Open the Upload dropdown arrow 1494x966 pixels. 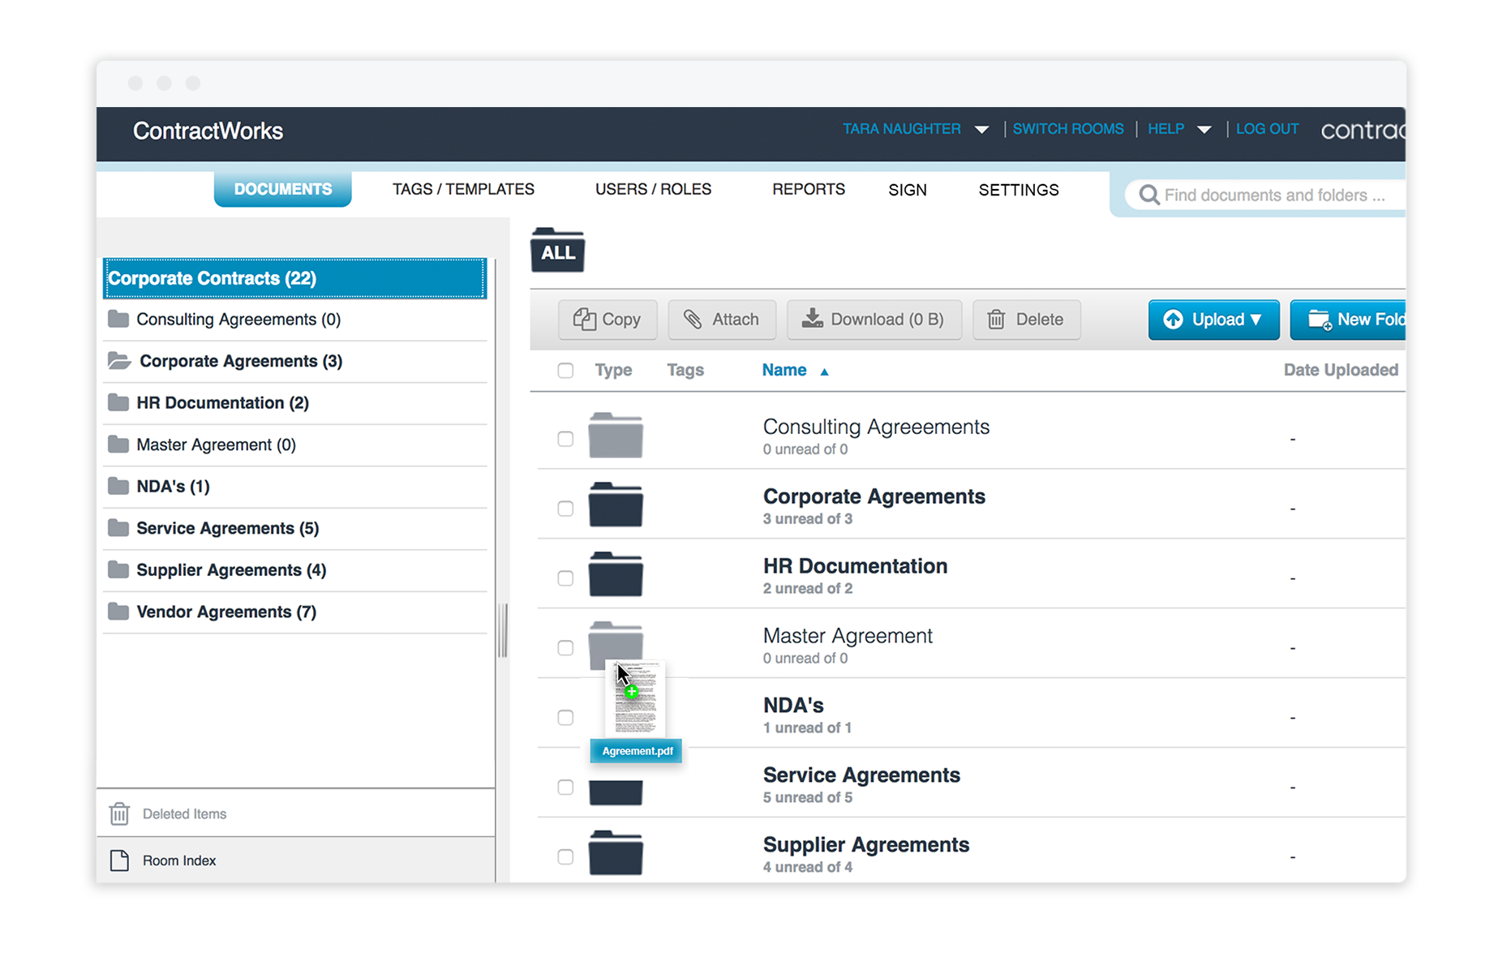pyautogui.click(x=1255, y=320)
